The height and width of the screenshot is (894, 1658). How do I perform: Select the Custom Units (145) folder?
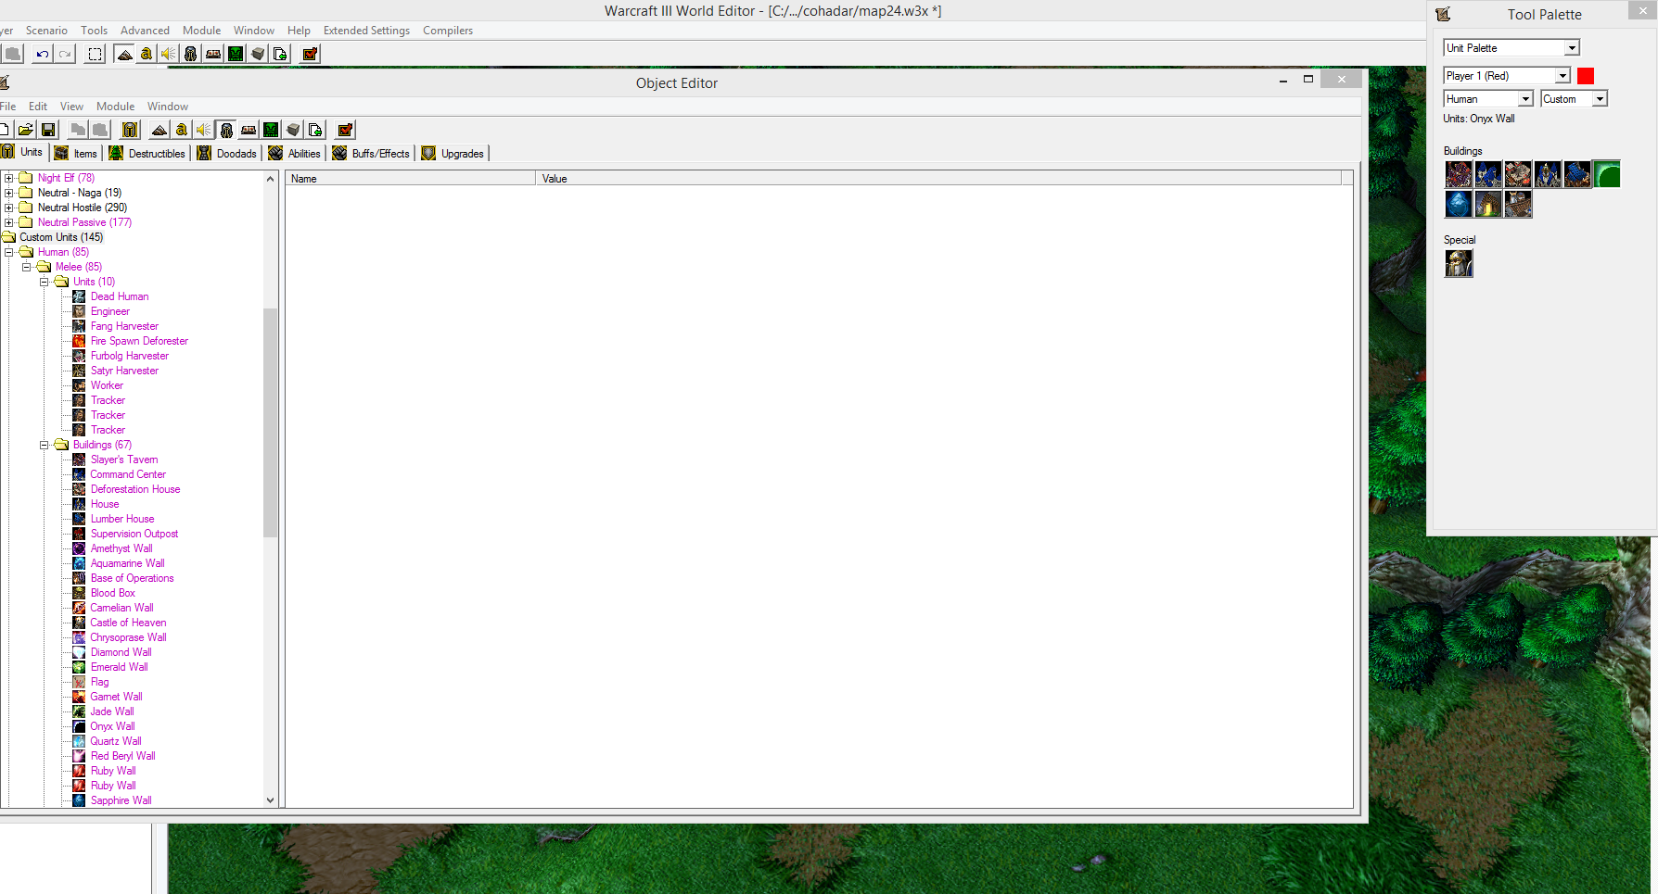[61, 237]
